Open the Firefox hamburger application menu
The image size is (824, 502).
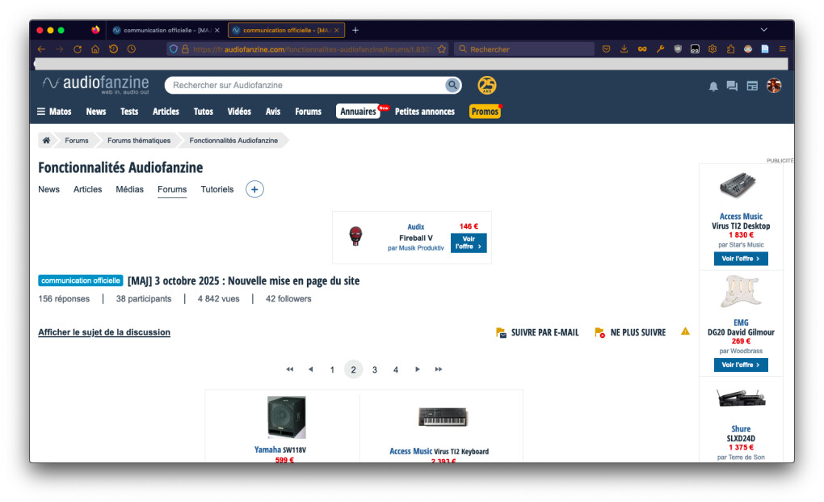(x=783, y=49)
